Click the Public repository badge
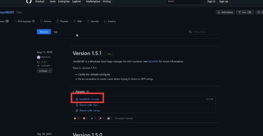The width and height of the screenshot is (263, 136). coord(19,12)
